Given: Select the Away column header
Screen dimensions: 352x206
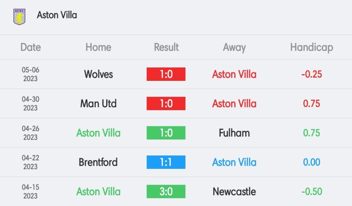Looking at the screenshot, I should (x=234, y=47).
